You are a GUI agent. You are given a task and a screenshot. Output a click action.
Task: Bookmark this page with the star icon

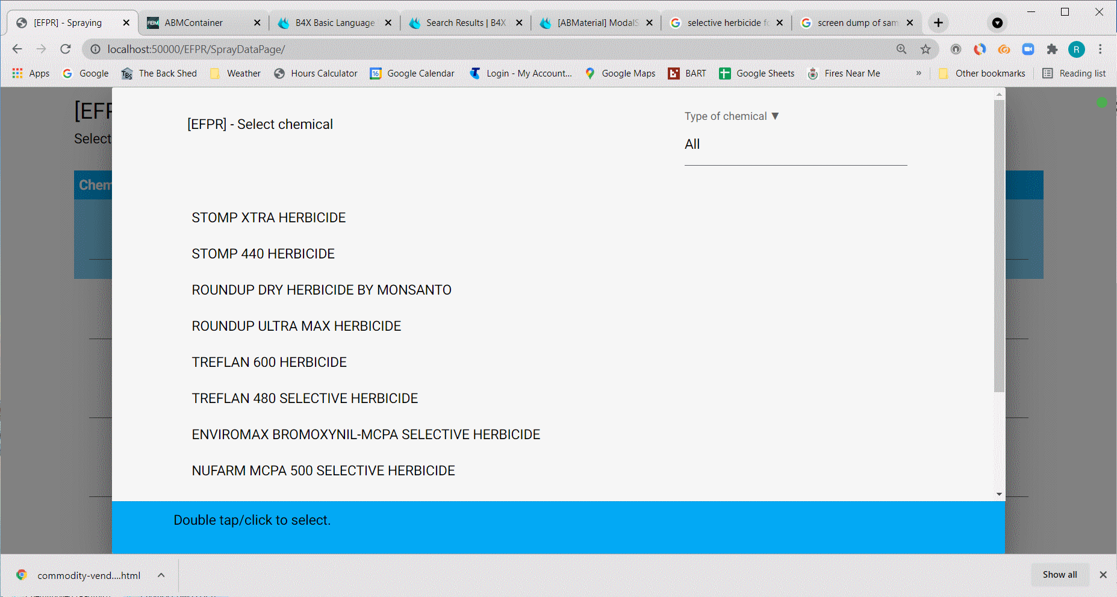926,49
